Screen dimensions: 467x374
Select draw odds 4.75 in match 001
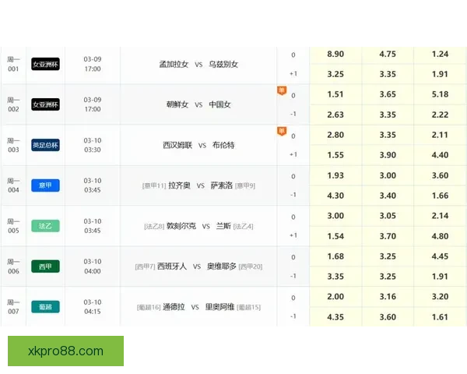(x=388, y=54)
